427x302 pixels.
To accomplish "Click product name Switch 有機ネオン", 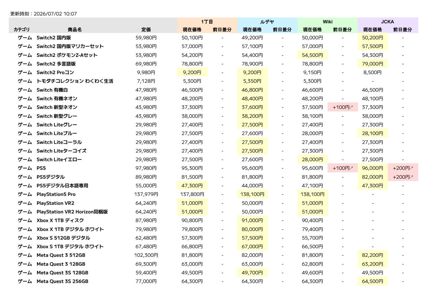I will pos(57,99).
